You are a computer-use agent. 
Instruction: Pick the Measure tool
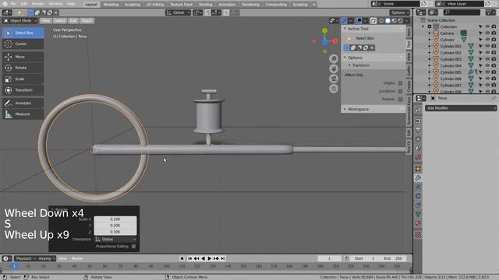(23, 114)
